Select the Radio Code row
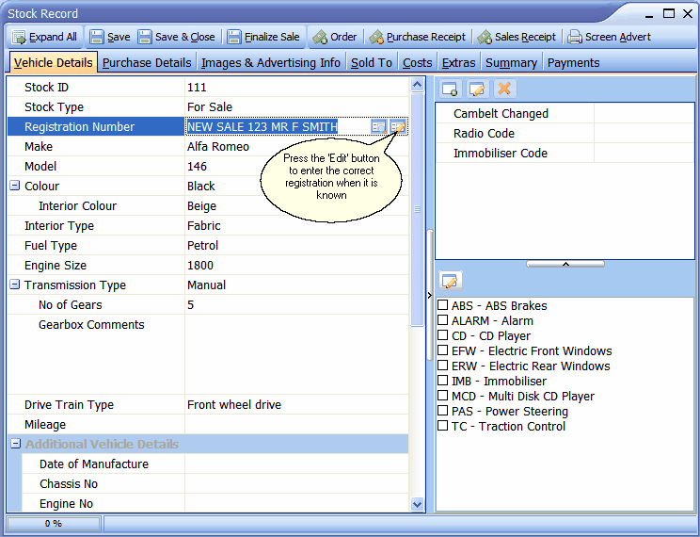 [565, 133]
